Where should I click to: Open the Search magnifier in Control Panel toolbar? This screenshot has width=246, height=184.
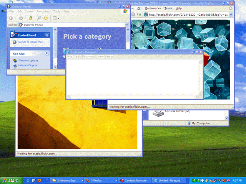pyautogui.click(x=39, y=18)
